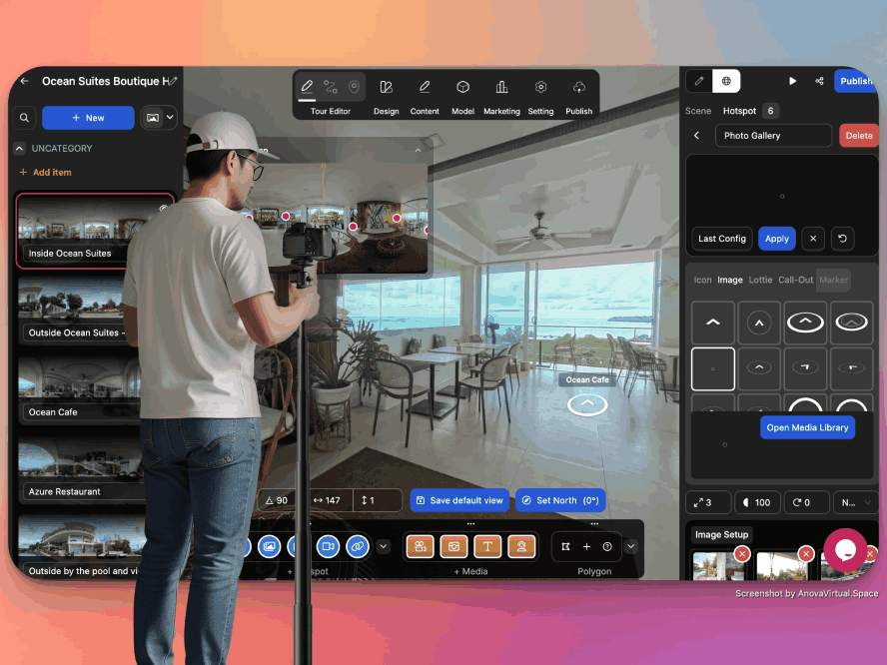The width and height of the screenshot is (887, 665).
Task: Create a new scene with New button
Action: (x=88, y=118)
